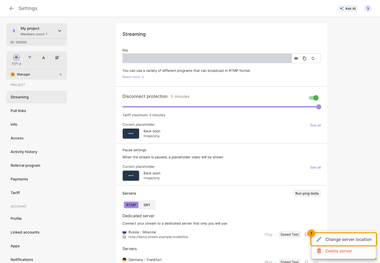Open the Info section

(x=37, y=124)
